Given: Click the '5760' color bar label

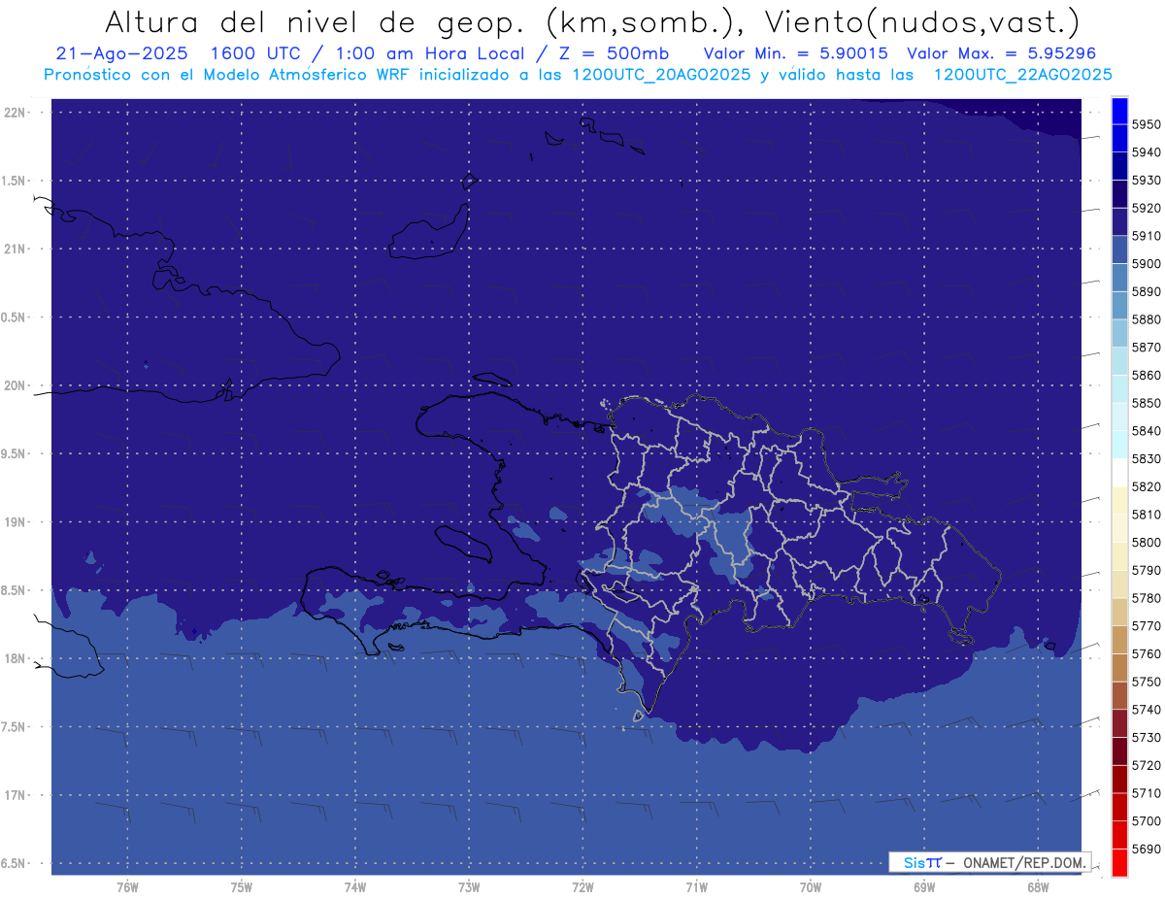Looking at the screenshot, I should pos(1147,653).
